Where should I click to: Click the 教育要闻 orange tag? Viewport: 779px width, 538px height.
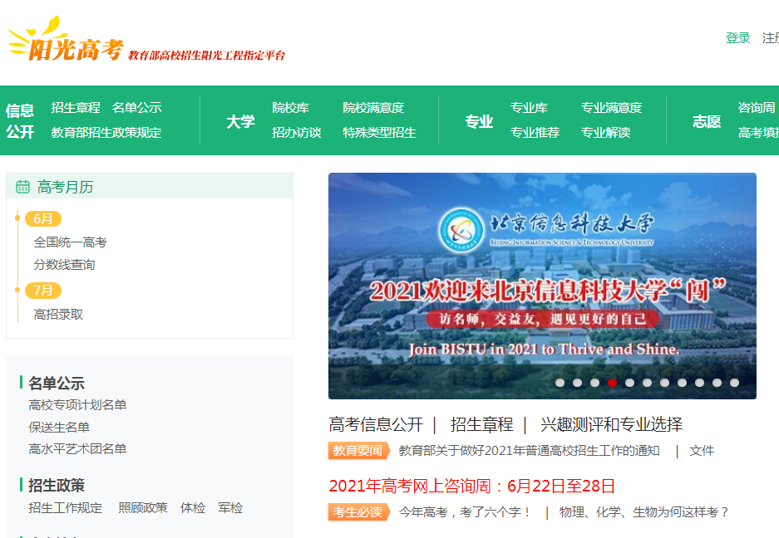pyautogui.click(x=357, y=451)
